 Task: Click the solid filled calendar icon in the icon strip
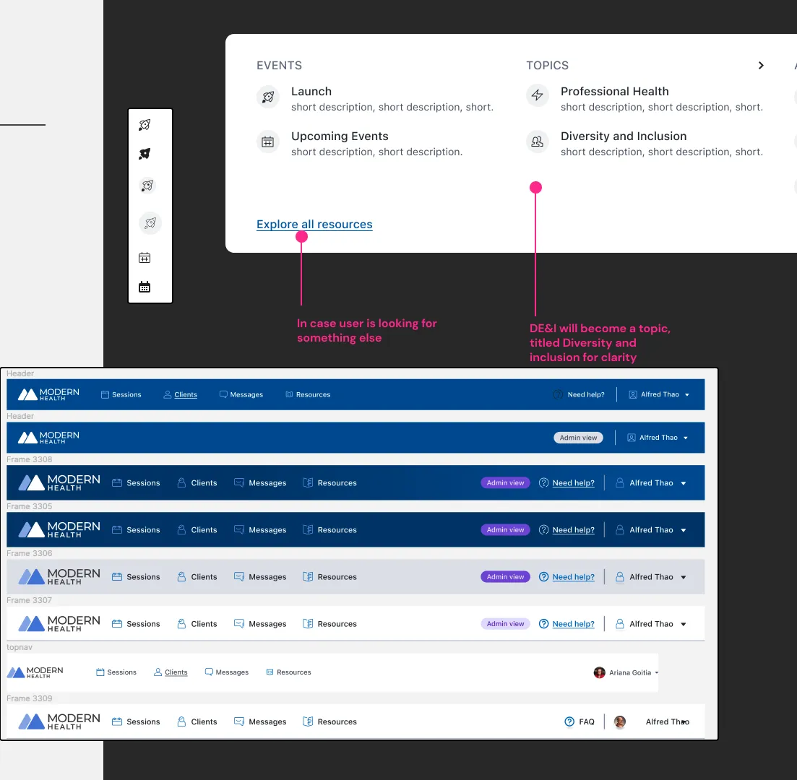[145, 287]
